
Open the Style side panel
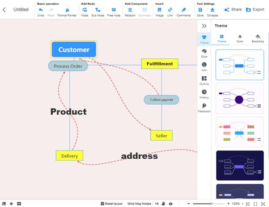(x=204, y=53)
